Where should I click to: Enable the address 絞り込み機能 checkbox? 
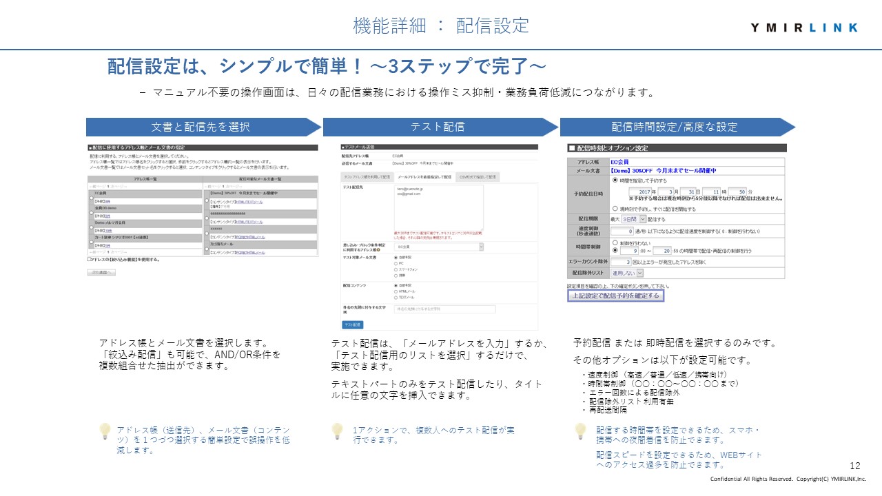pyautogui.click(x=90, y=260)
